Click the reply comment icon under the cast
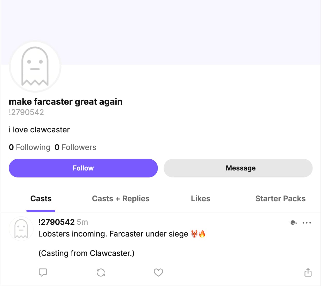 click(43, 272)
